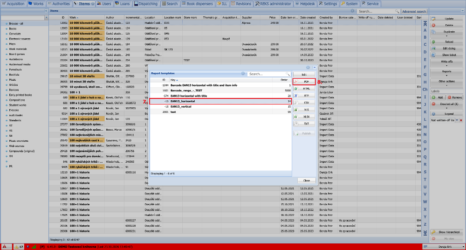
Task: Select test template row
Action: (220, 112)
